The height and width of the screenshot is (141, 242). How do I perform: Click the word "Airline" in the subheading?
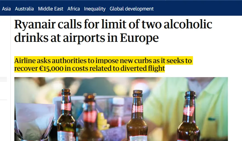(25, 61)
